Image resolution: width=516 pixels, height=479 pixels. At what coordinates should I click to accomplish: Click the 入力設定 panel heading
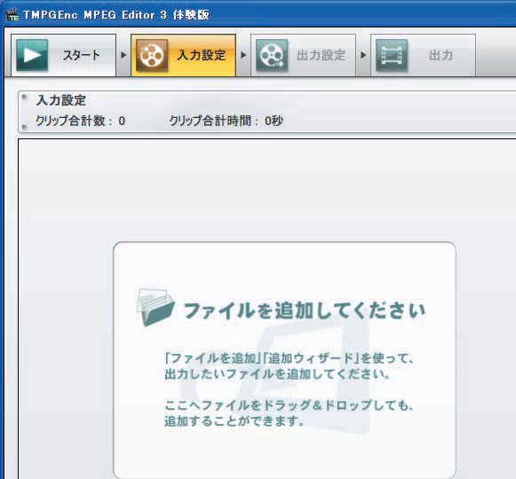61,100
